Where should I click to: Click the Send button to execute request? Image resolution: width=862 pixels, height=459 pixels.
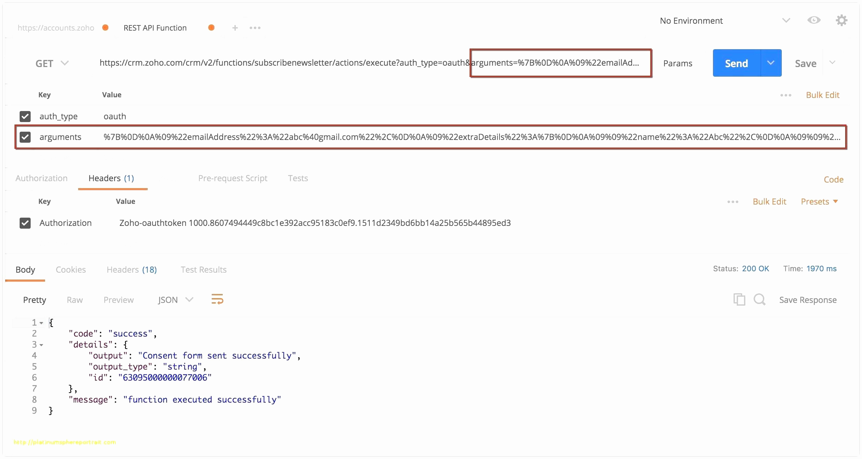[736, 63]
